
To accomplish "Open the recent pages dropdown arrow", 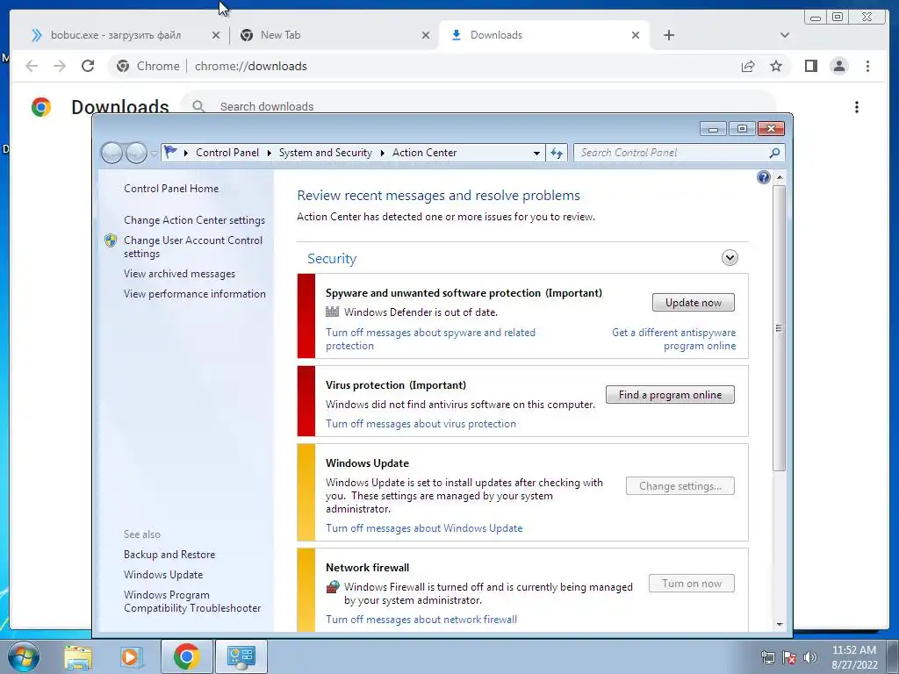I will 154,153.
